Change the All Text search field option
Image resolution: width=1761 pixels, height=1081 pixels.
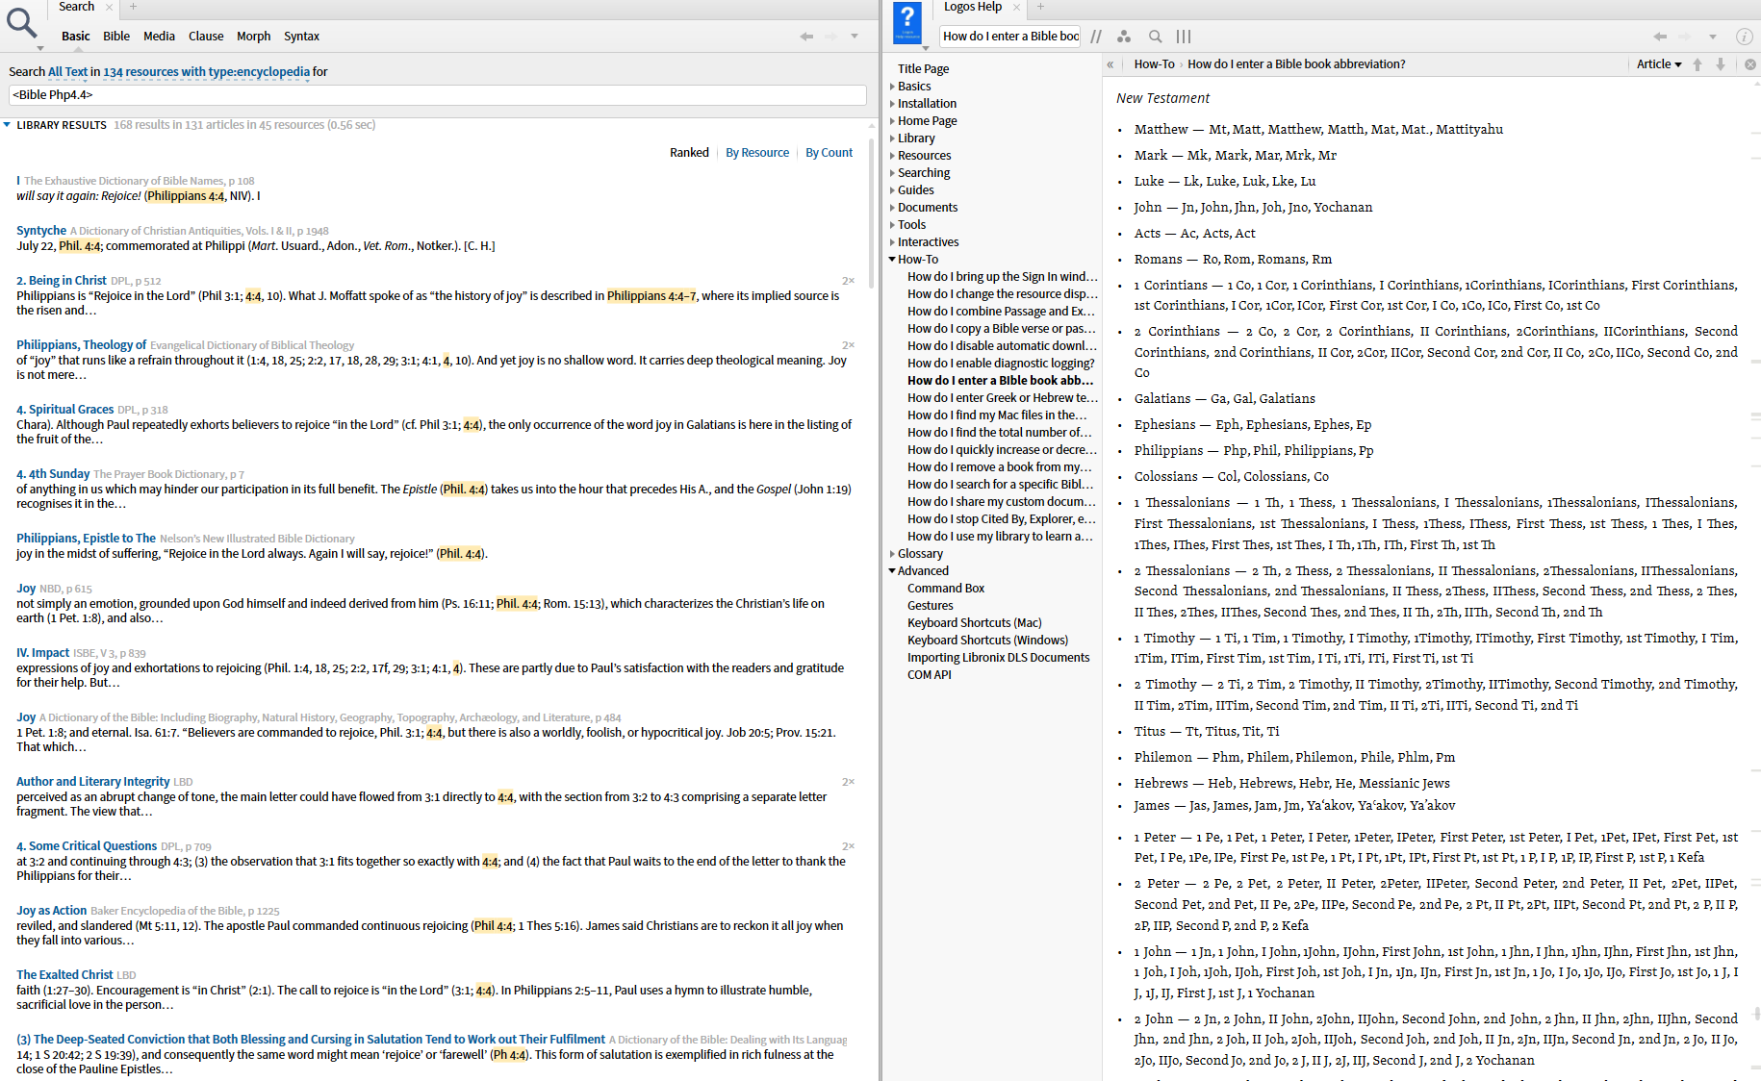(67, 72)
